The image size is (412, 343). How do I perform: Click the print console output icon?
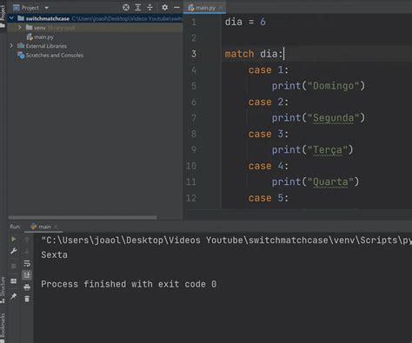27,287
